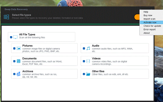Click Activate now in the menu

pyautogui.click(x=151, y=22)
